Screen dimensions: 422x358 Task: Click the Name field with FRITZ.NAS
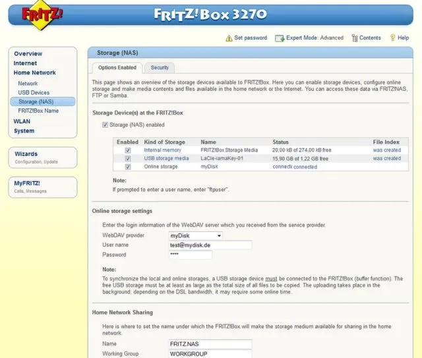[210, 344]
